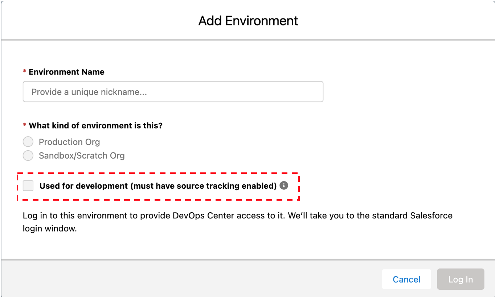Click the Environment Name label

(x=65, y=72)
